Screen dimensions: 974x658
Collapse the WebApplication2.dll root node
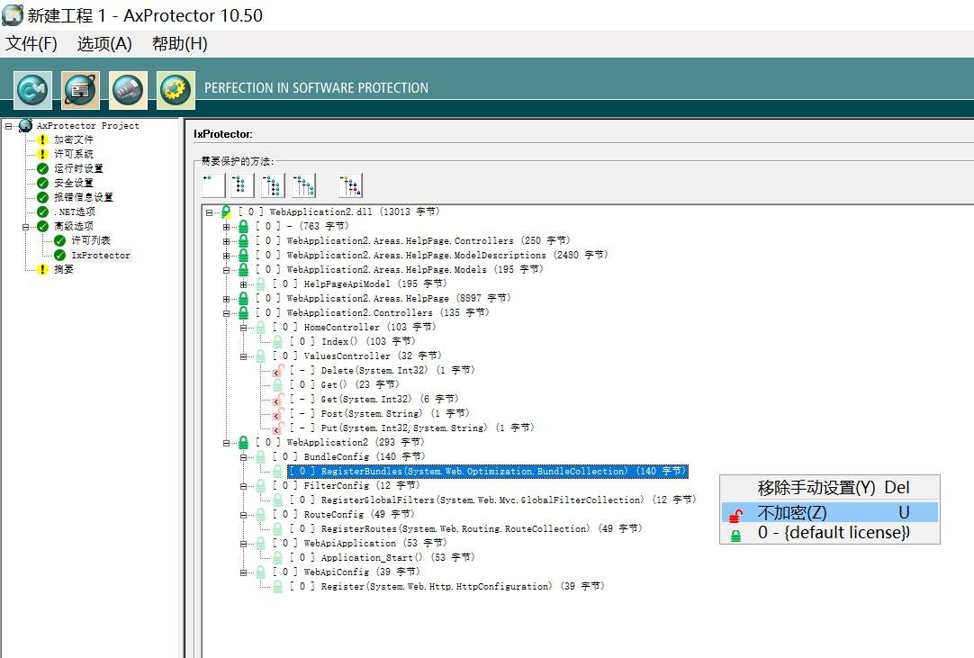pos(210,212)
